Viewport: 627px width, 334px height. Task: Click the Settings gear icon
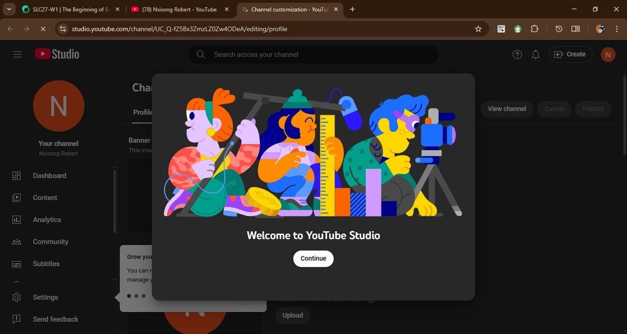[x=17, y=297]
